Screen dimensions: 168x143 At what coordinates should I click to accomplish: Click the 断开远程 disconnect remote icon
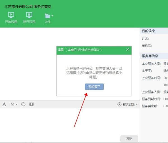29,15
